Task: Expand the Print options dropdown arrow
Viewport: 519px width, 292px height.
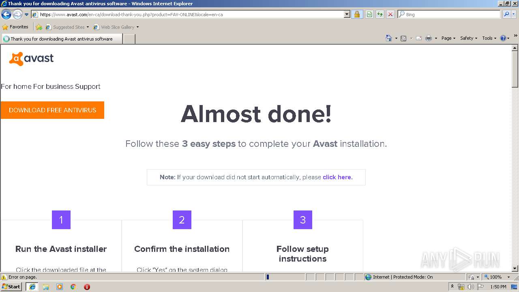Action: [436, 38]
